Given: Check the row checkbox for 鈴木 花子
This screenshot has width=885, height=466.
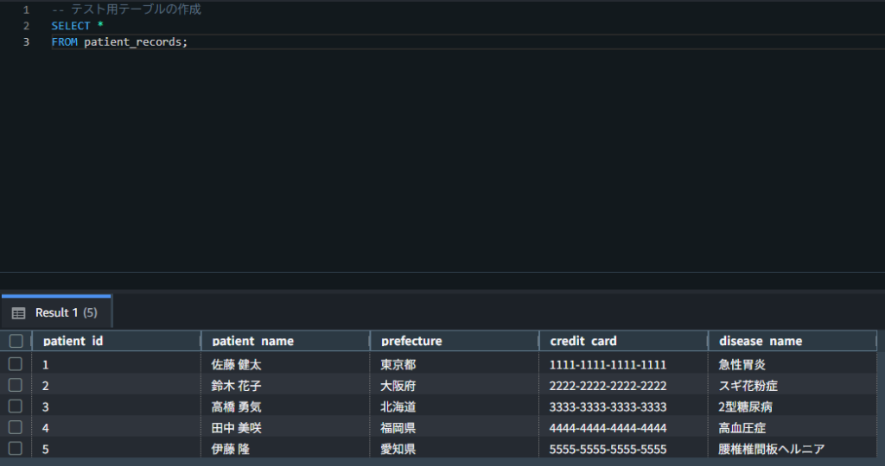Looking at the screenshot, I should click(x=16, y=385).
